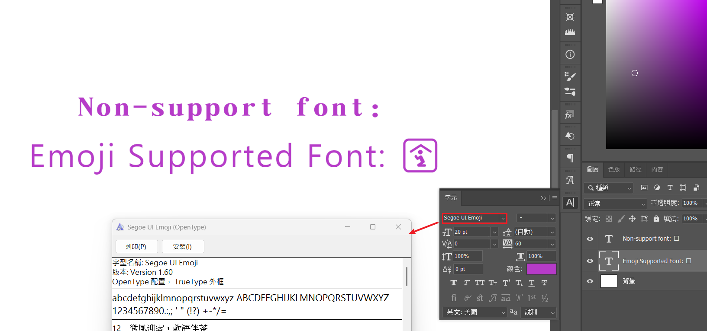This screenshot has height=331, width=707.
Task: Switch to the 色版 tab
Action: [x=614, y=169]
